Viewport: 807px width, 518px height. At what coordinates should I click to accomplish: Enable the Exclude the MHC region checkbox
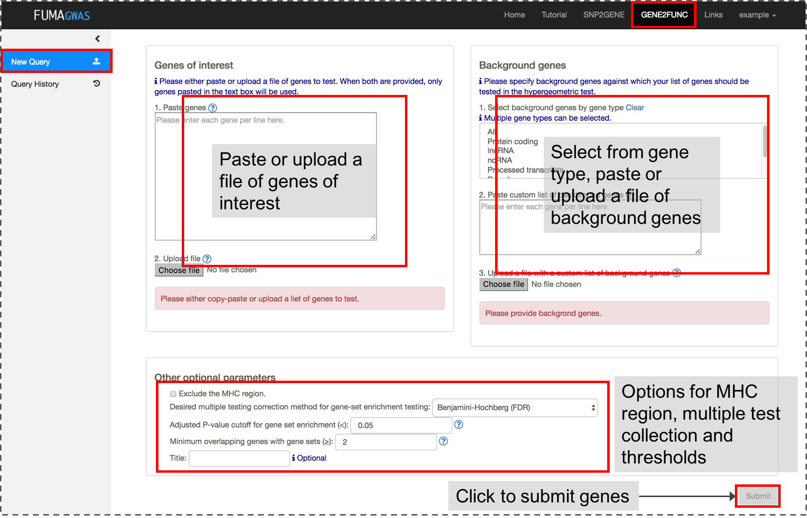pyautogui.click(x=173, y=394)
